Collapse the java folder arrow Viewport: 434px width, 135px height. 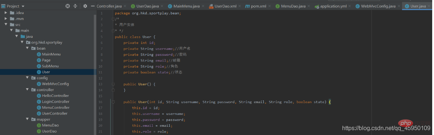[17, 36]
